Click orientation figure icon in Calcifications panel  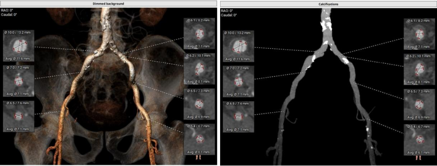click(x=418, y=157)
